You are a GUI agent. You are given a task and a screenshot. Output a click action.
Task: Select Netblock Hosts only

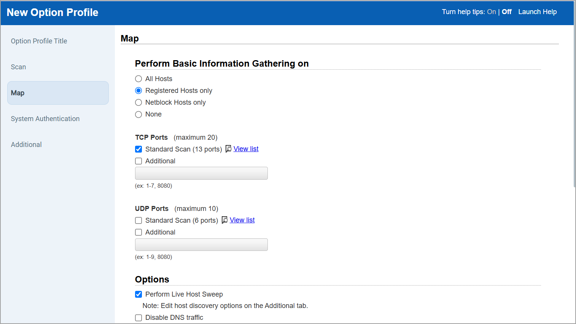[x=138, y=102]
